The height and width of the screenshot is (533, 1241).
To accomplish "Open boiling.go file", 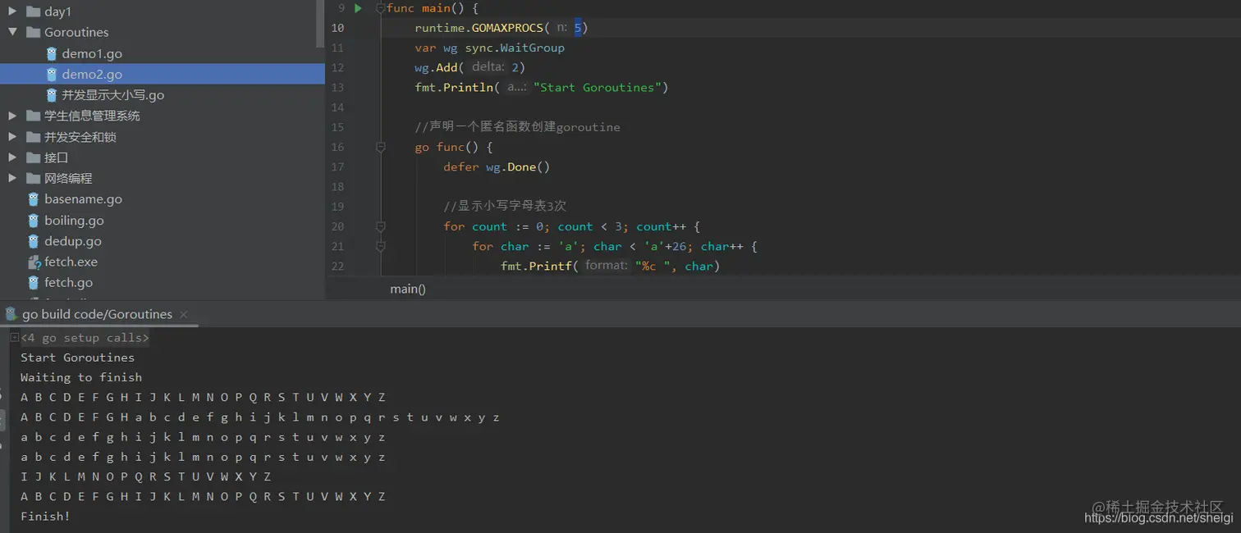I will pos(74,221).
